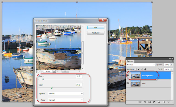Screen dimensions: 176x107
Task: Open the preview zoom percentage dropdown
Action: [x=54, y=71]
